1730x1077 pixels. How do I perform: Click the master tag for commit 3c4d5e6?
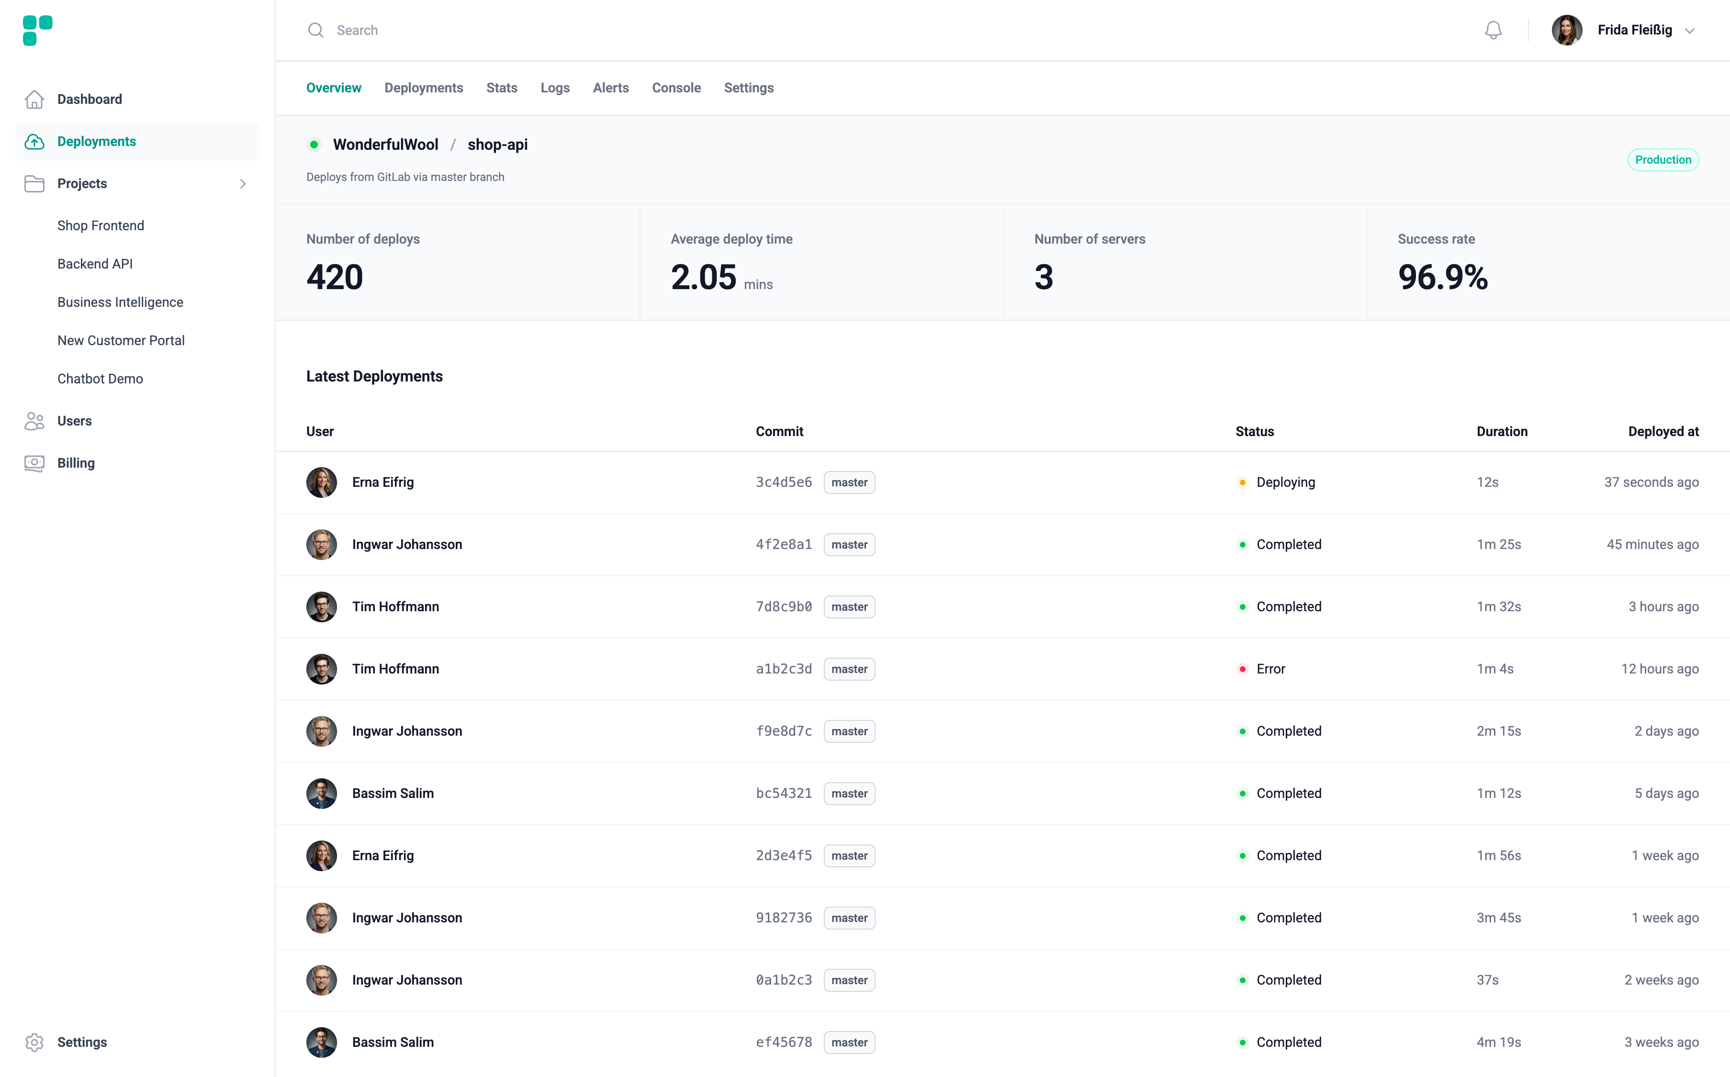[x=849, y=482]
